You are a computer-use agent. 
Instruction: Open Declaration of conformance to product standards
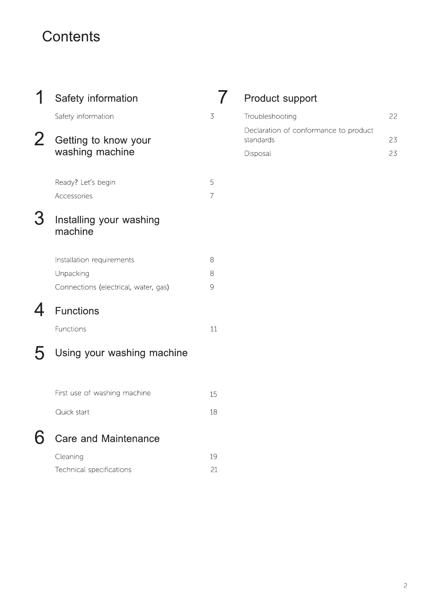309,135
